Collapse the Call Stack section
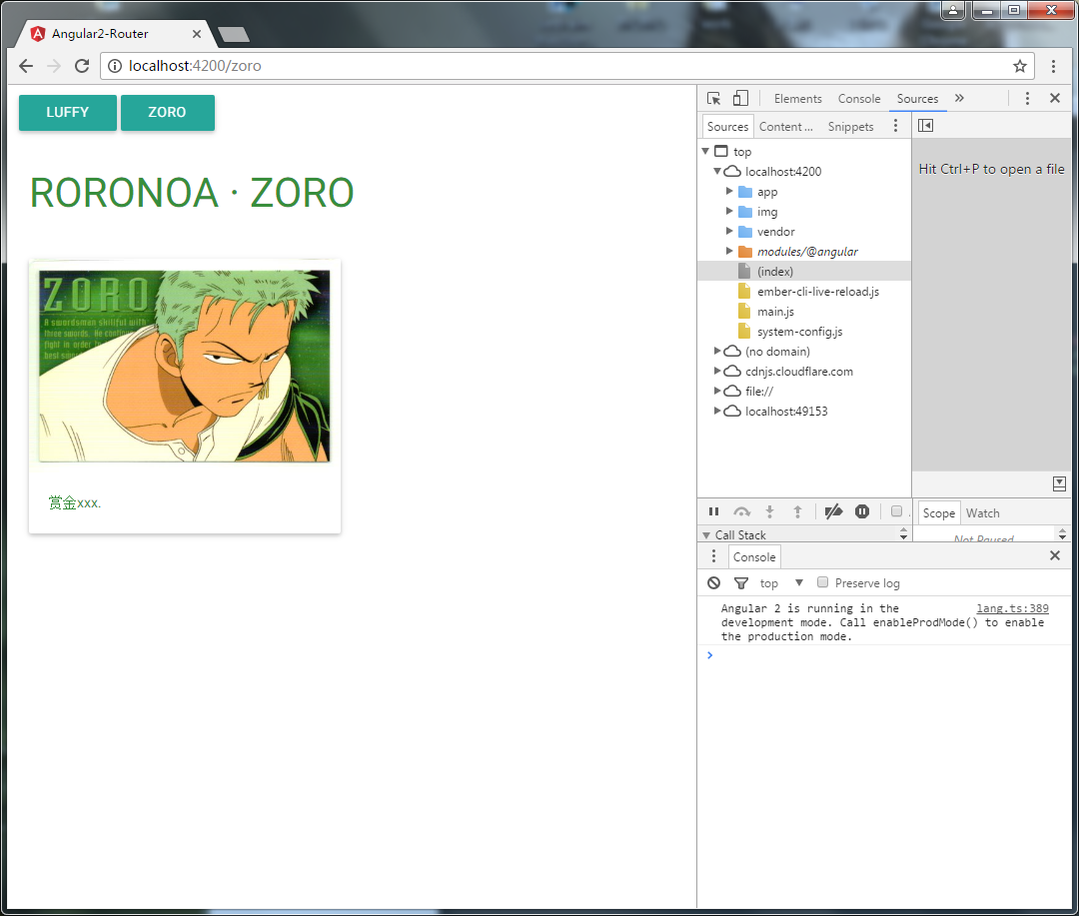The width and height of the screenshot is (1079, 916). (706, 534)
